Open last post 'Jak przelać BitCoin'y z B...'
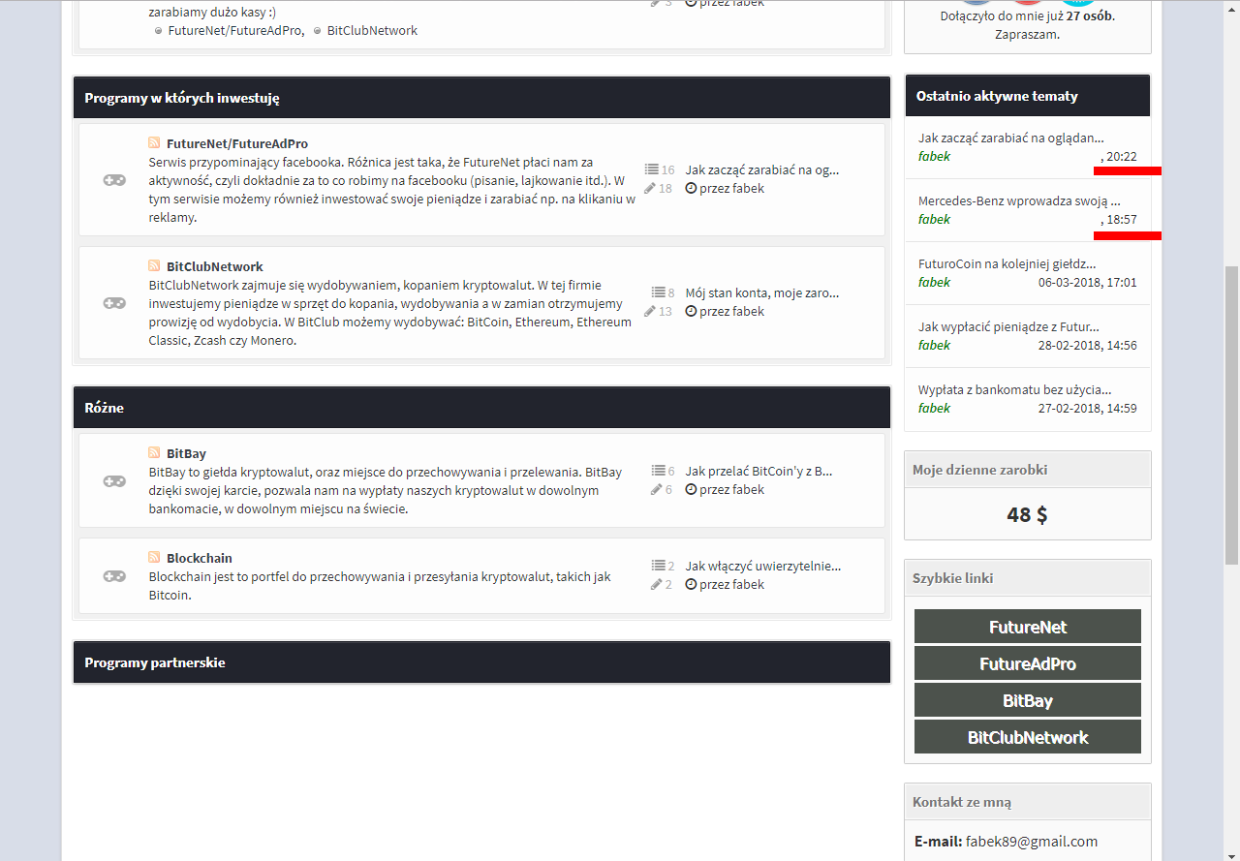Image resolution: width=1240 pixels, height=861 pixels. pos(759,472)
